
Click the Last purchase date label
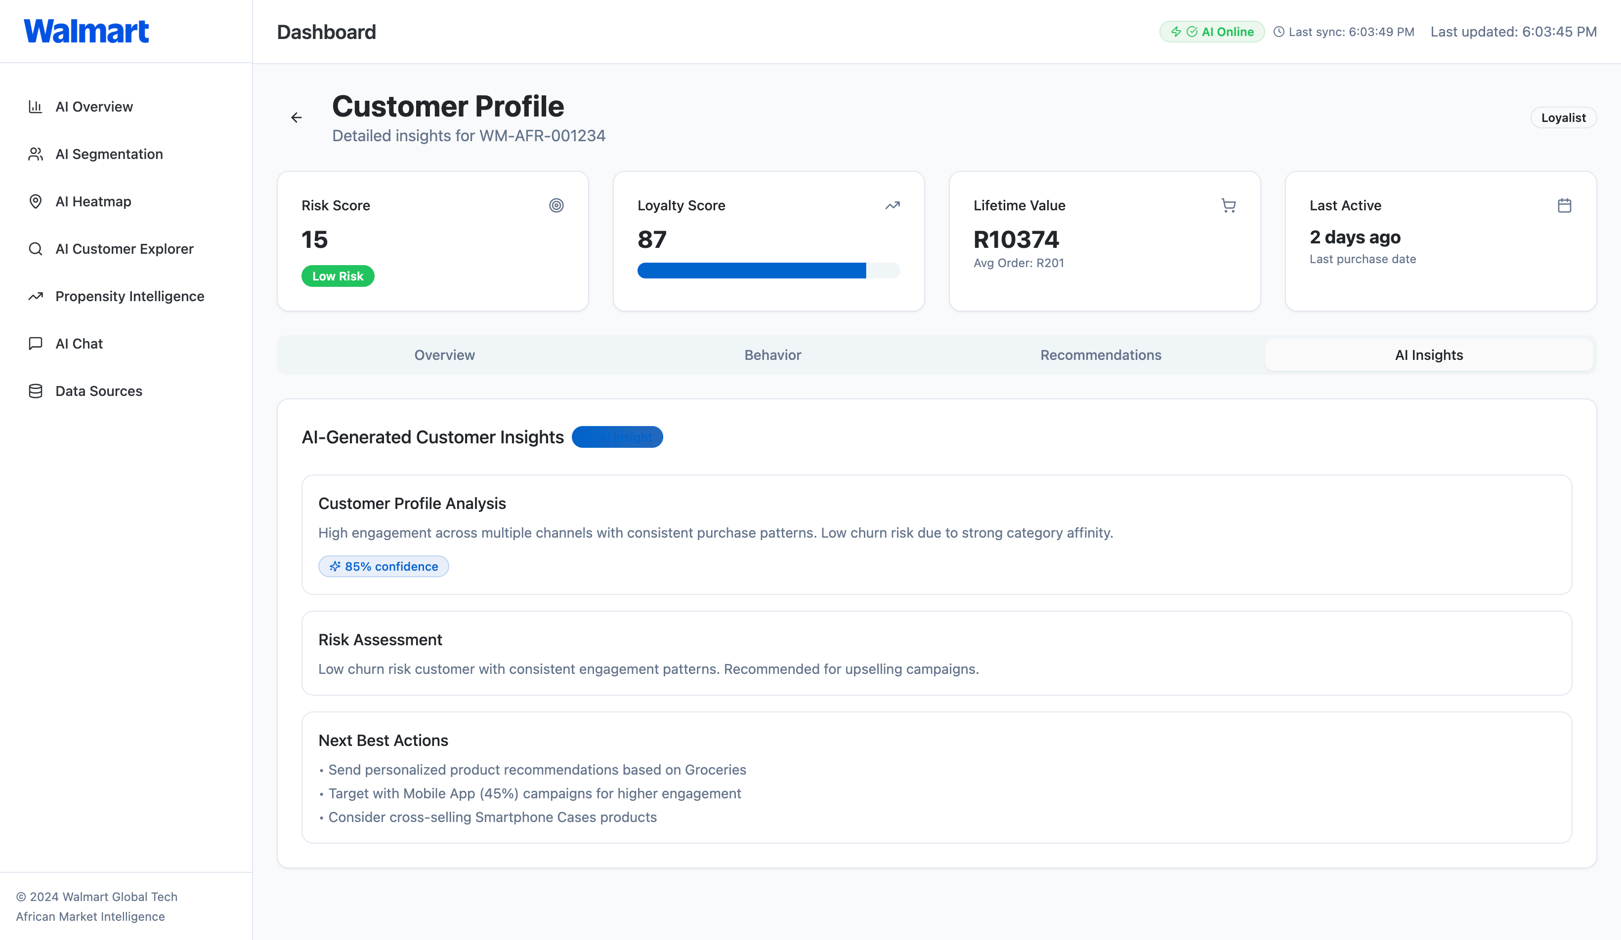click(1363, 259)
